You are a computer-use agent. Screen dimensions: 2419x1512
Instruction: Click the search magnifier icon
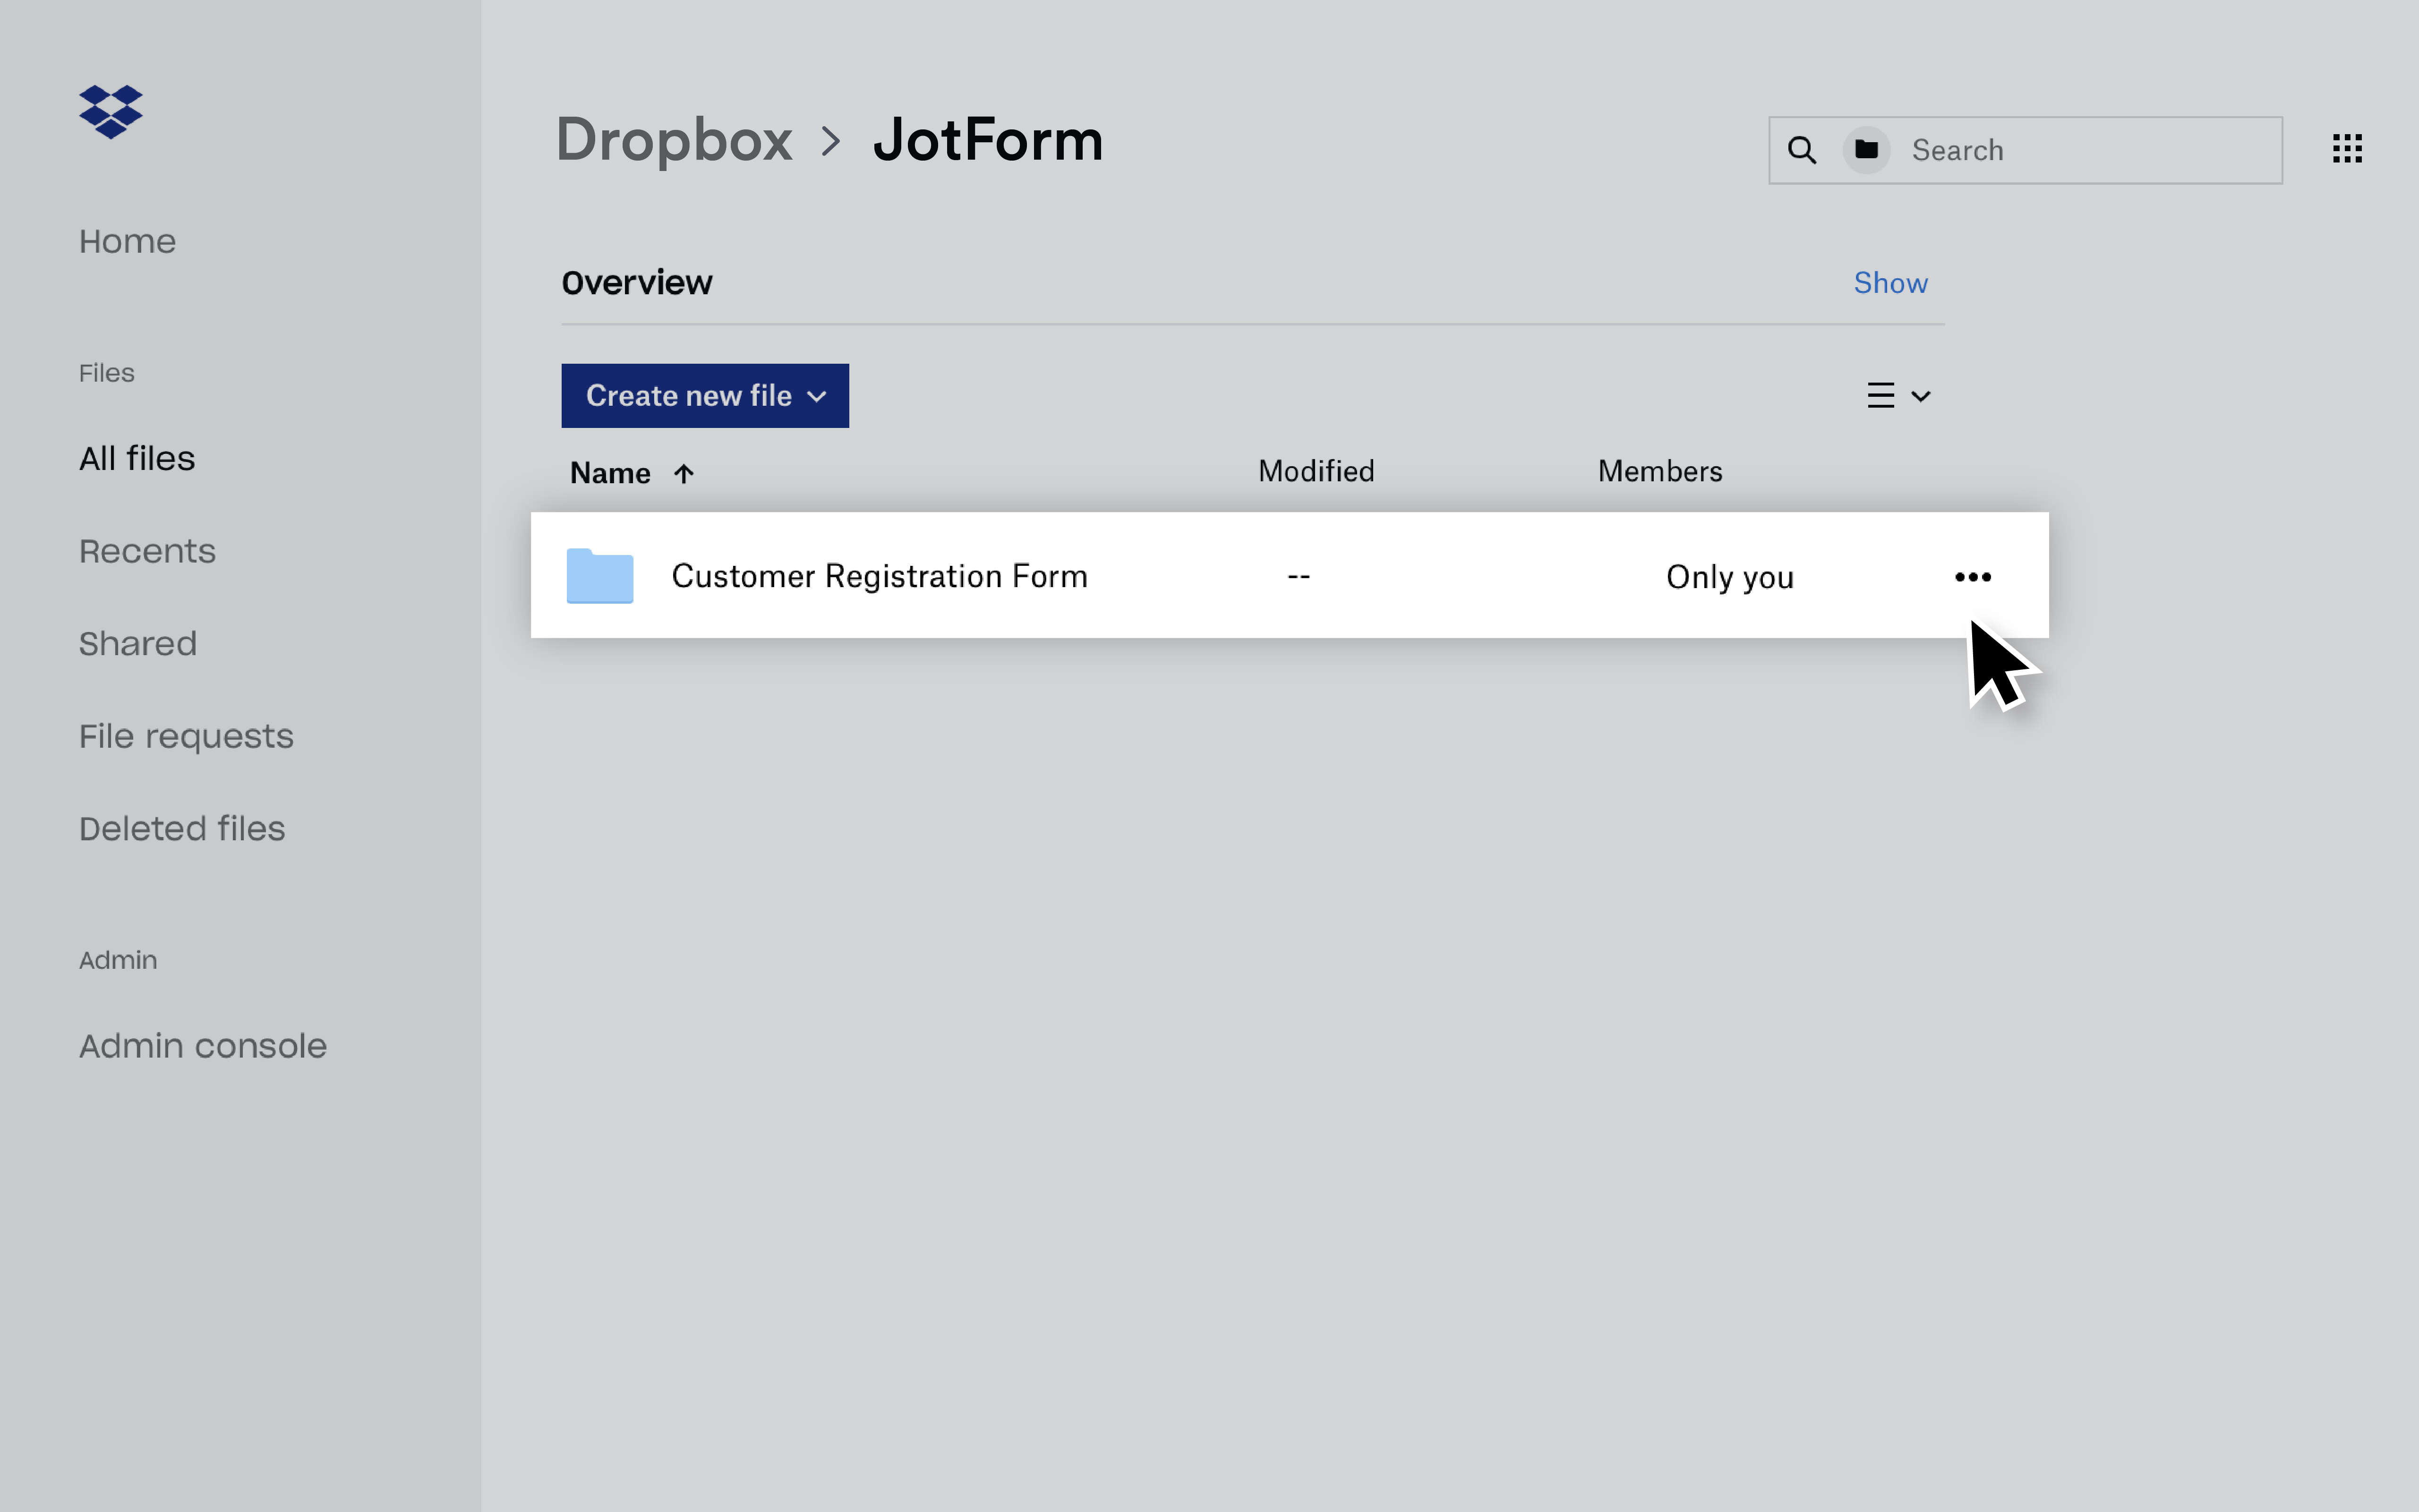(1802, 150)
